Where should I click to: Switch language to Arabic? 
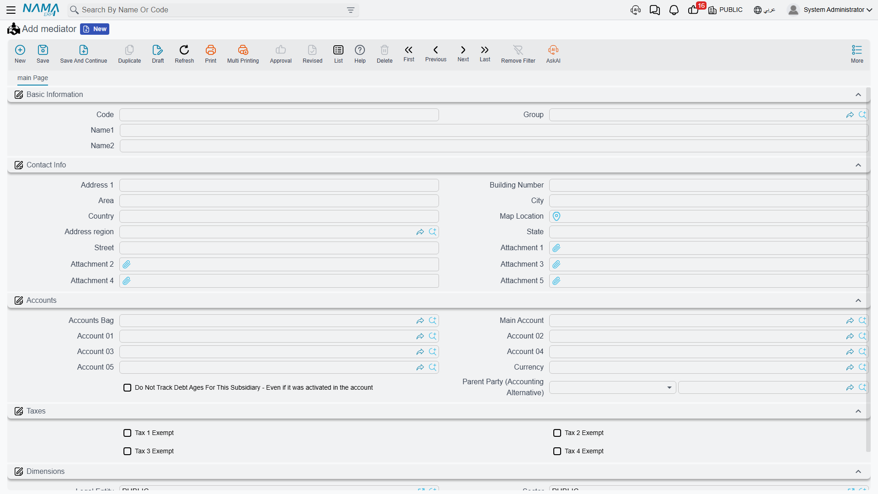click(765, 10)
